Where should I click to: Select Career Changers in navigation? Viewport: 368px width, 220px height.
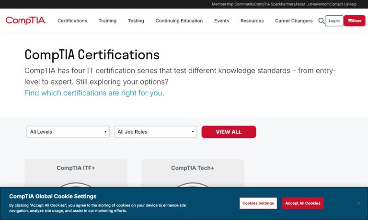tap(294, 21)
